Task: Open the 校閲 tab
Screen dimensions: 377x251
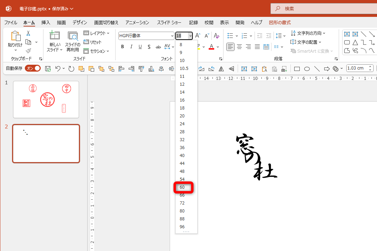Action: click(x=209, y=23)
